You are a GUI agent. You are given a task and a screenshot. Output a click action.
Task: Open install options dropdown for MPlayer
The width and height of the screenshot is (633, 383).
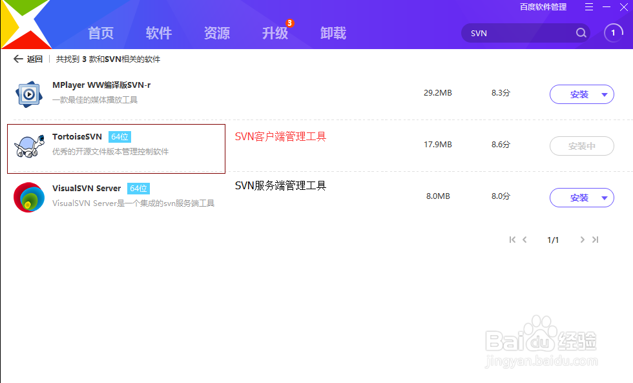pyautogui.click(x=605, y=95)
